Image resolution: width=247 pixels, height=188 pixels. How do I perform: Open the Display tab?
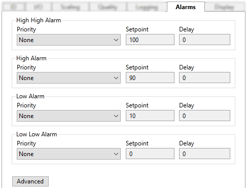tap(224, 7)
